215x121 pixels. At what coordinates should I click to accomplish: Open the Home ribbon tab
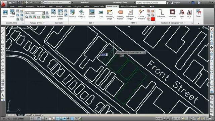[12, 6]
